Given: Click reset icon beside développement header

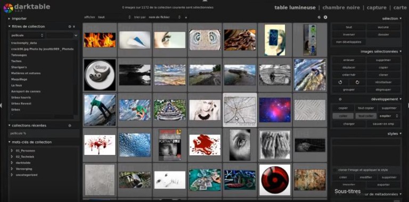Looking at the screenshot, I should click(340, 99).
